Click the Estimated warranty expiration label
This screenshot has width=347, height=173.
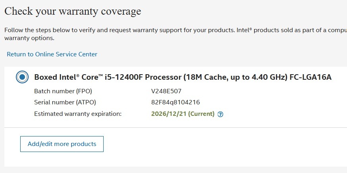[78, 114]
